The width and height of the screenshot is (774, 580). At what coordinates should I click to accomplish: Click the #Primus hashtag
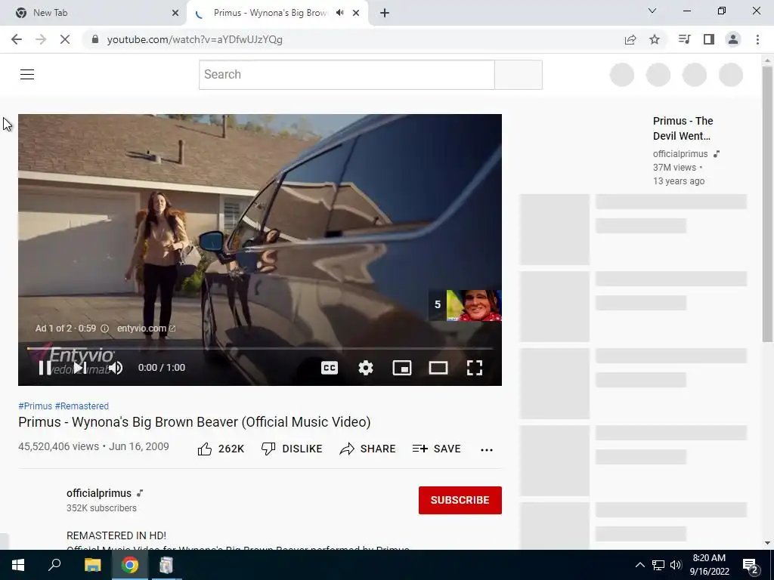(35, 406)
